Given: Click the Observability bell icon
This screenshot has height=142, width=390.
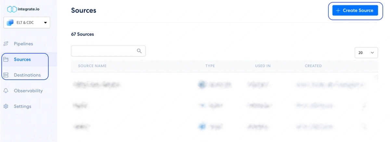Looking at the screenshot, I should 6,91.
